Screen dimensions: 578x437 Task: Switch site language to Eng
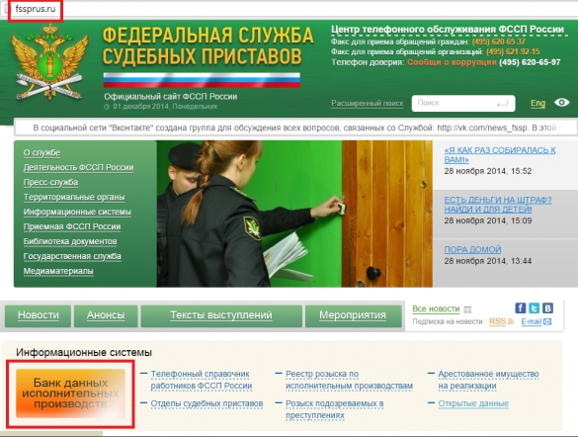click(537, 103)
